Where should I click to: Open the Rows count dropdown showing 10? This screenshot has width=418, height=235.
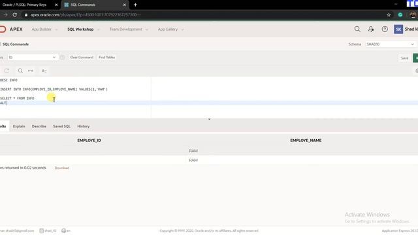click(x=33, y=57)
